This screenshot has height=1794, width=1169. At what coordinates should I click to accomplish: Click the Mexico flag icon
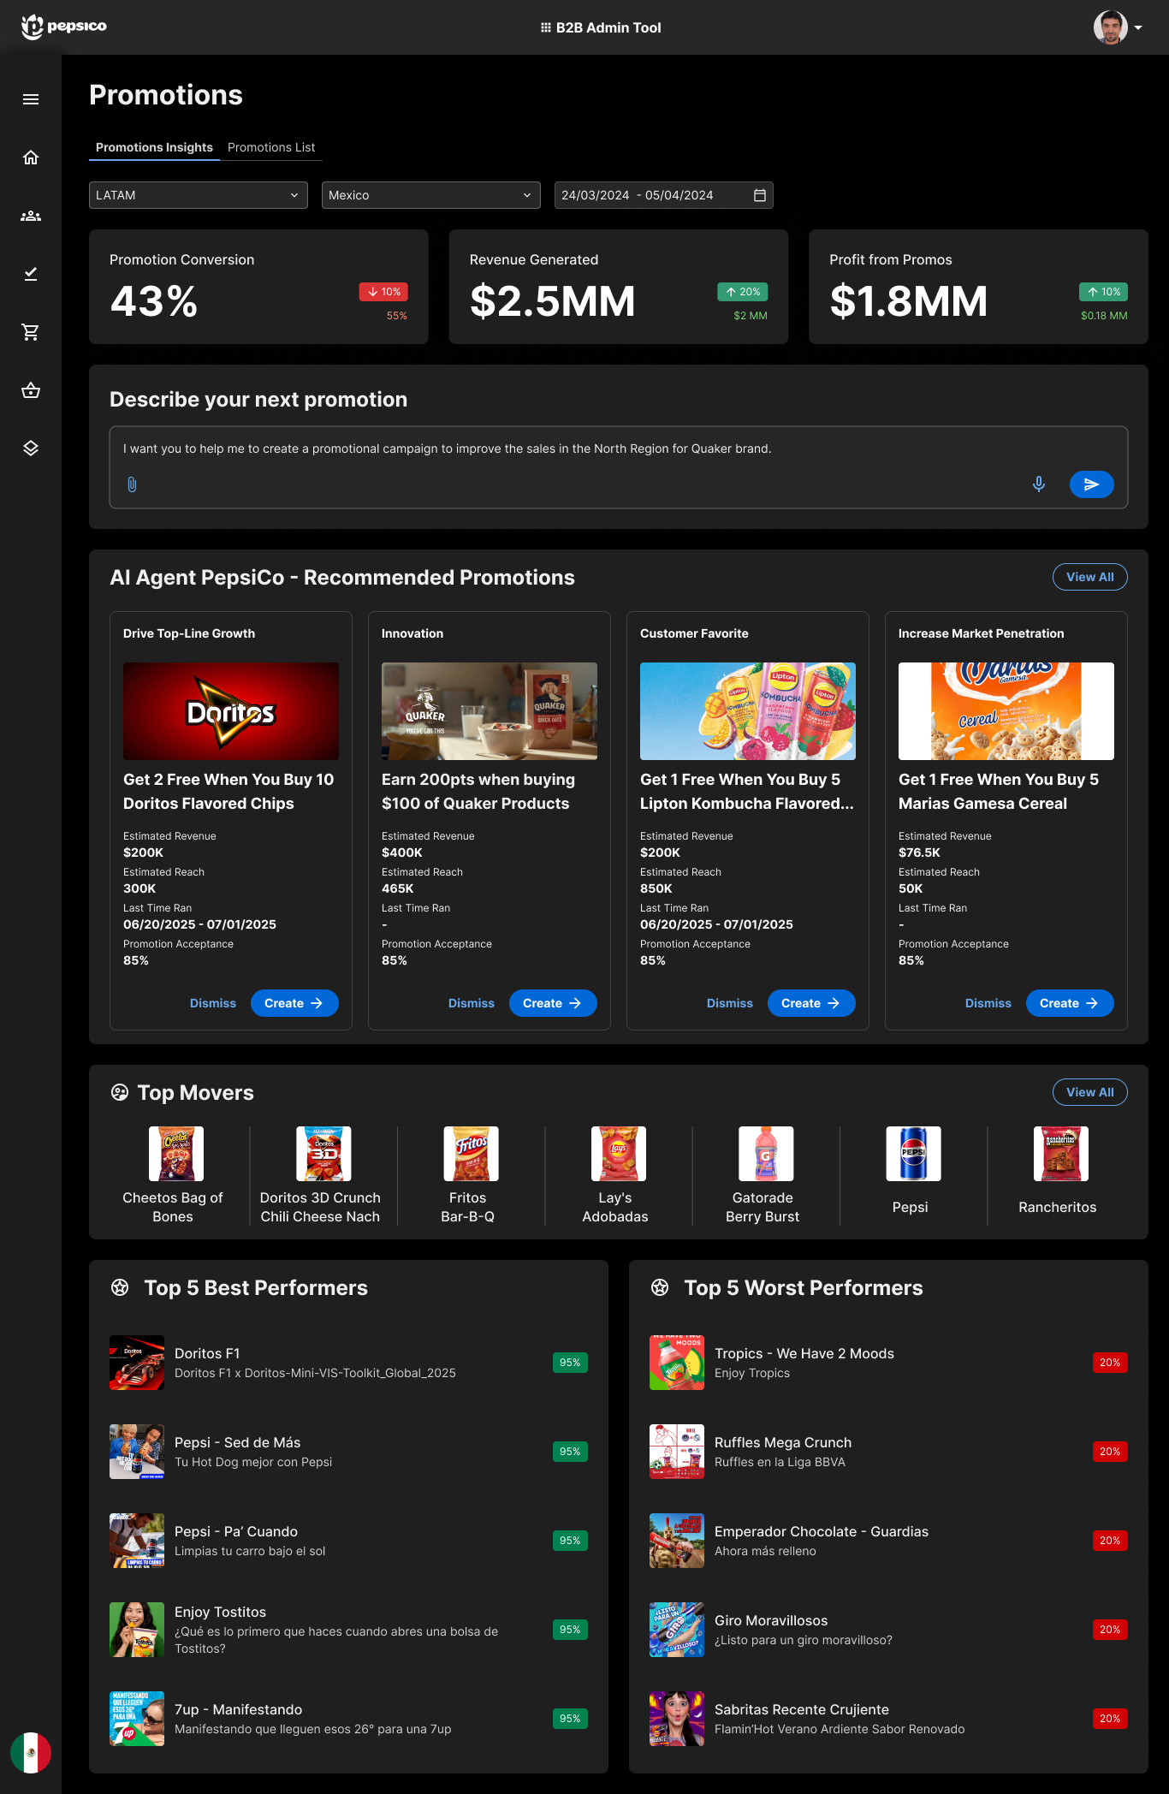point(31,1753)
